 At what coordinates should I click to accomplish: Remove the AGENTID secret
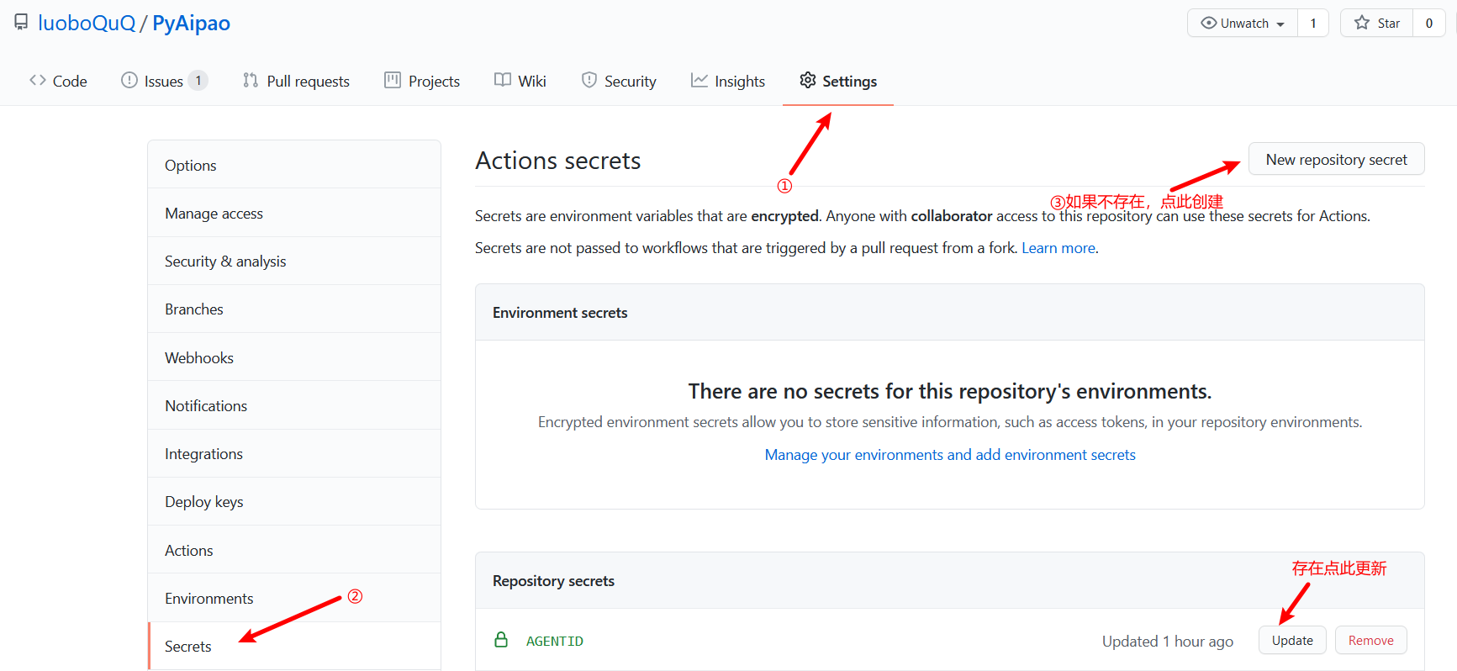1370,640
